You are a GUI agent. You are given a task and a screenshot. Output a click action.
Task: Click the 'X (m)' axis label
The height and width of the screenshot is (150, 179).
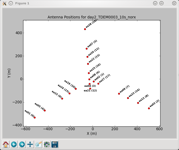pos(92,133)
